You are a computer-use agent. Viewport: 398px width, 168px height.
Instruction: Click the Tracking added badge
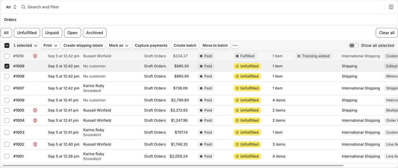click(x=313, y=56)
